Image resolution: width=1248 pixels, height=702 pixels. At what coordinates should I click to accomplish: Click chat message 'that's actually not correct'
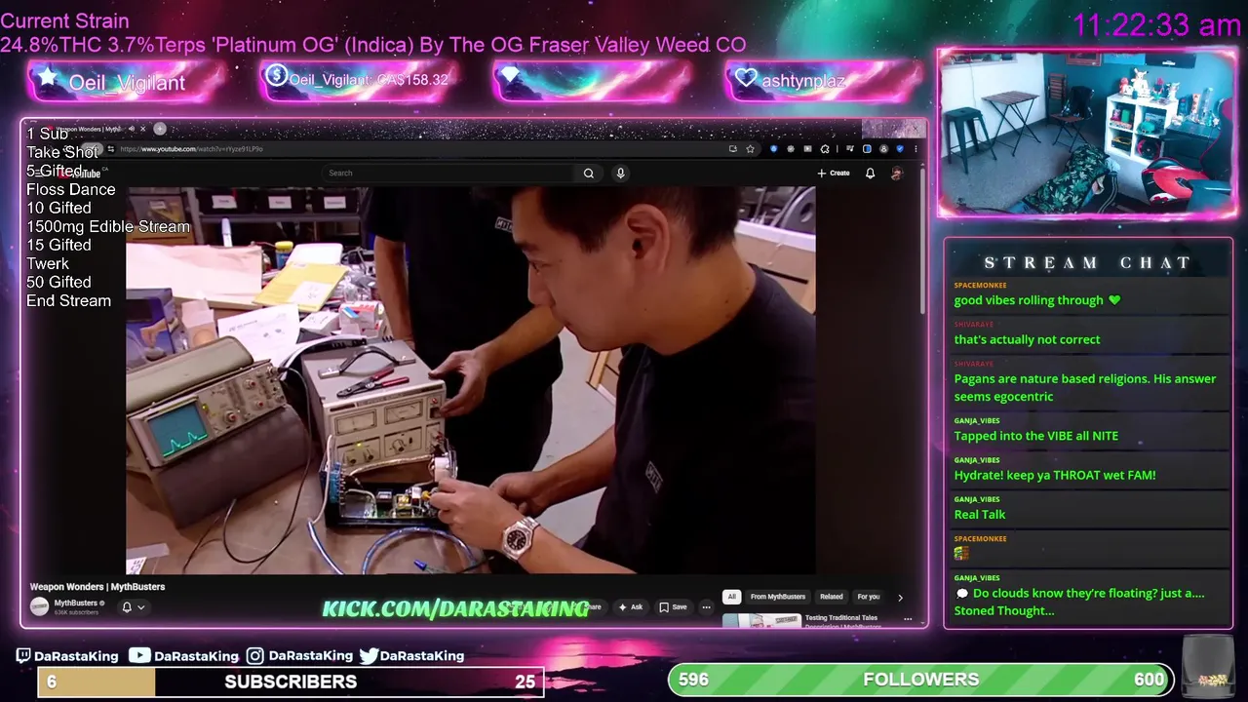tap(1027, 339)
